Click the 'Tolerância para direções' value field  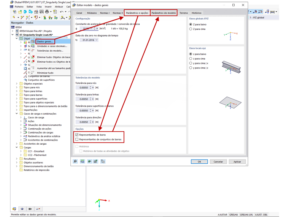coord(82,122)
